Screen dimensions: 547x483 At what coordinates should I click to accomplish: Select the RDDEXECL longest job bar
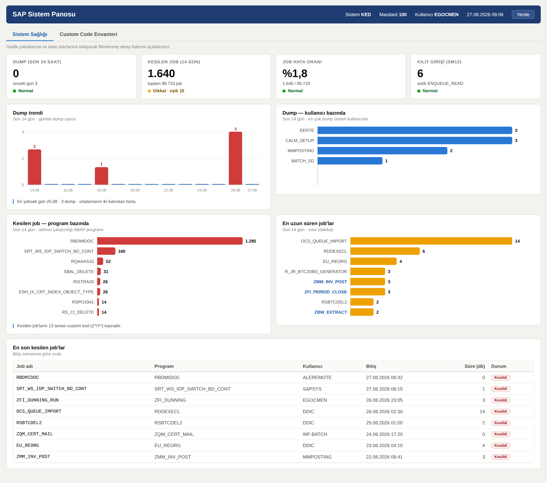coord(385,251)
